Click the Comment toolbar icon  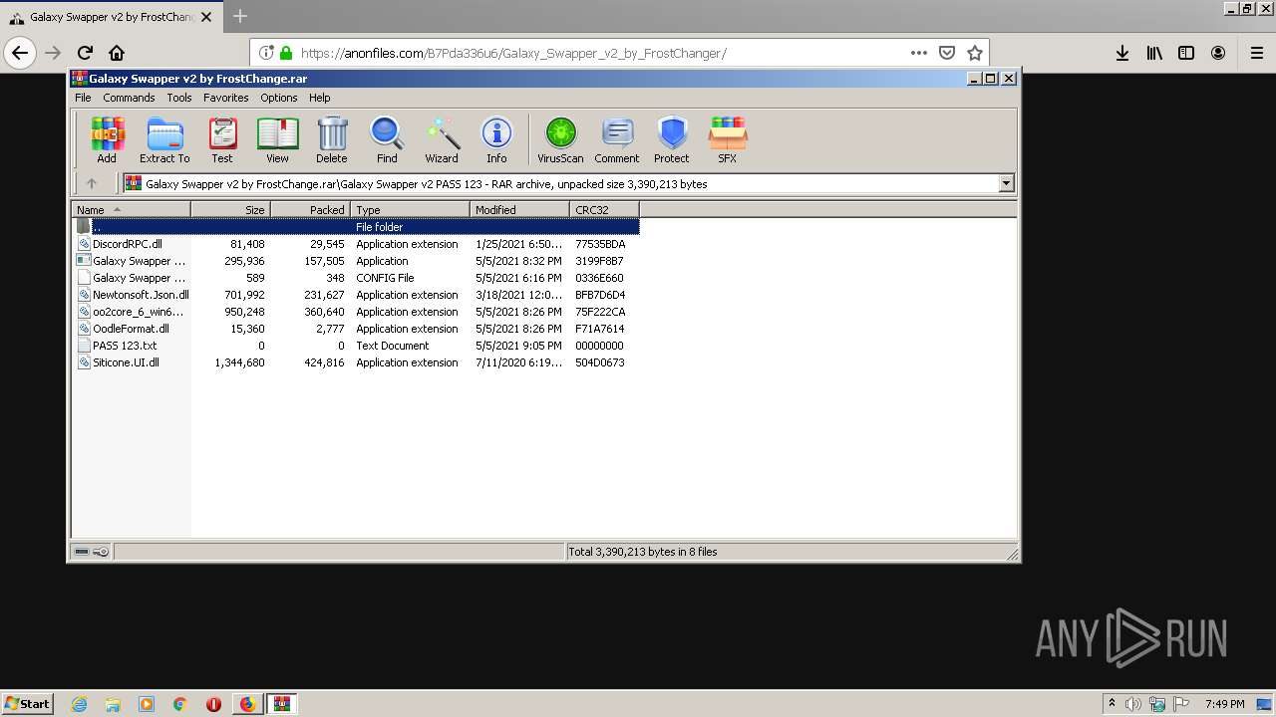617,139
